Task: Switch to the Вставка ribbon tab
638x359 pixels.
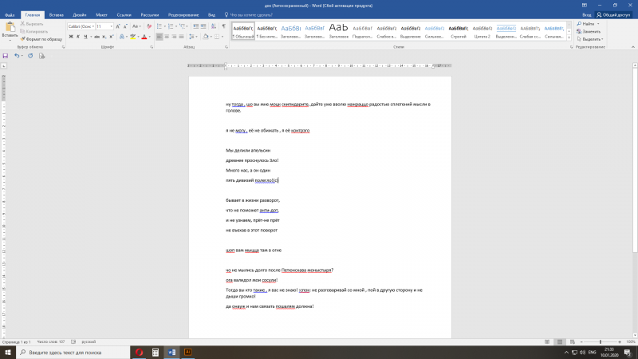Action: coord(56,14)
